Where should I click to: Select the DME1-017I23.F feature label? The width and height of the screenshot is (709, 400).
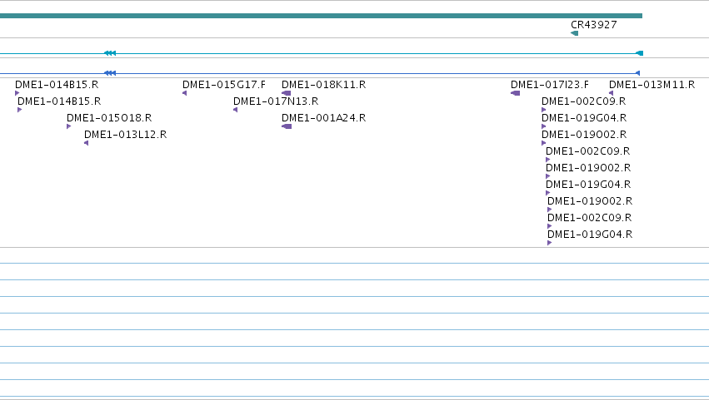coord(550,85)
